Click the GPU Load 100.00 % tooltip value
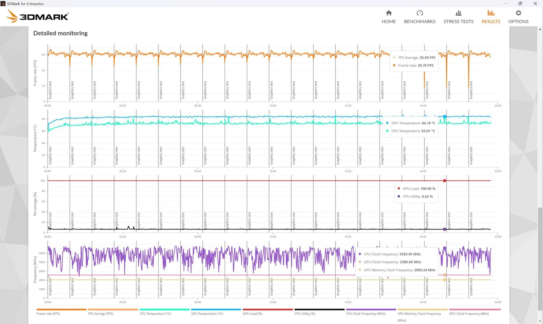 coord(428,189)
